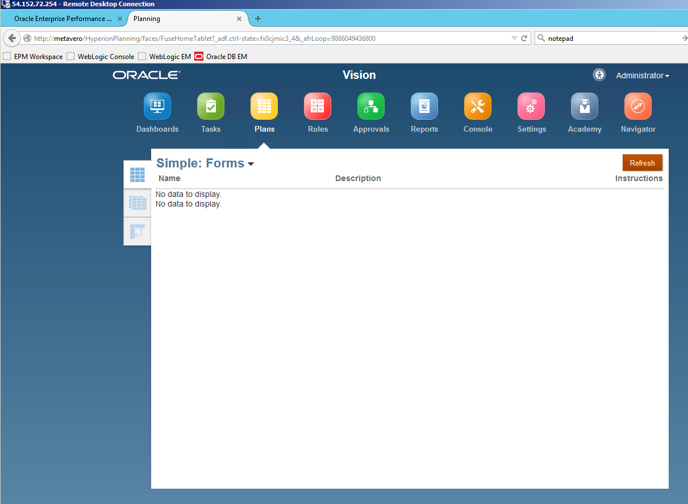Switch to the Planning tab
This screenshot has height=504, width=688.
tap(188, 19)
